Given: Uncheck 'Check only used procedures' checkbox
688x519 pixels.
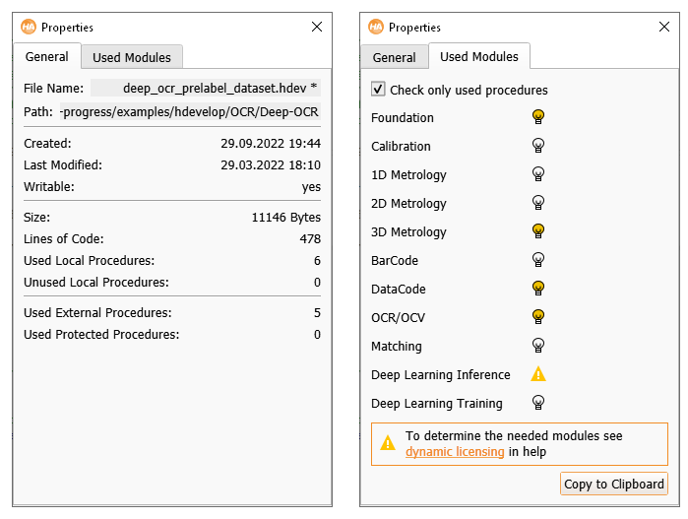Looking at the screenshot, I should coord(379,90).
